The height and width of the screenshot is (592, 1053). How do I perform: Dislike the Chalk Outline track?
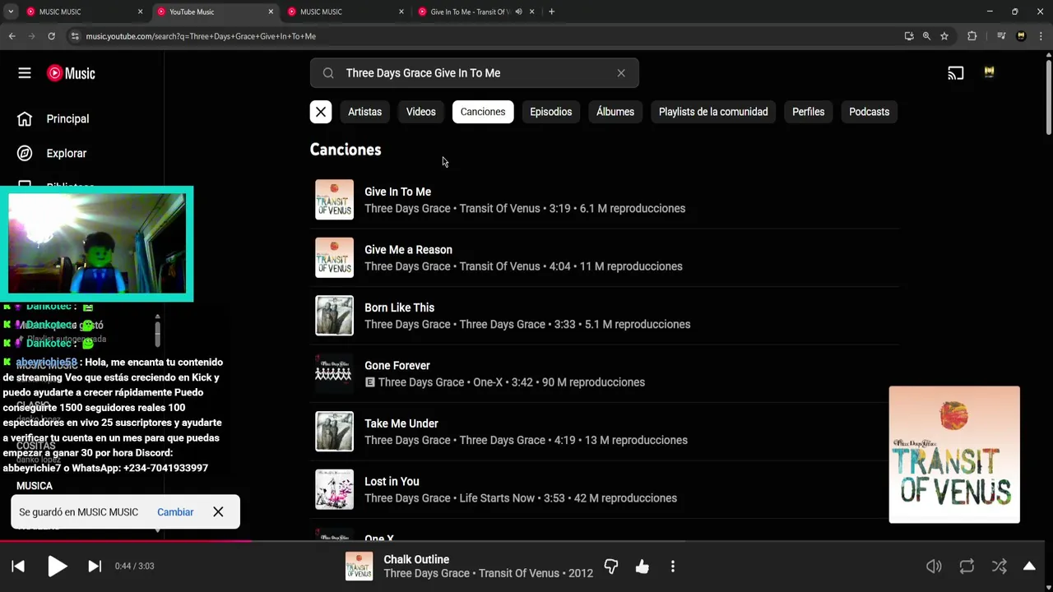(611, 567)
